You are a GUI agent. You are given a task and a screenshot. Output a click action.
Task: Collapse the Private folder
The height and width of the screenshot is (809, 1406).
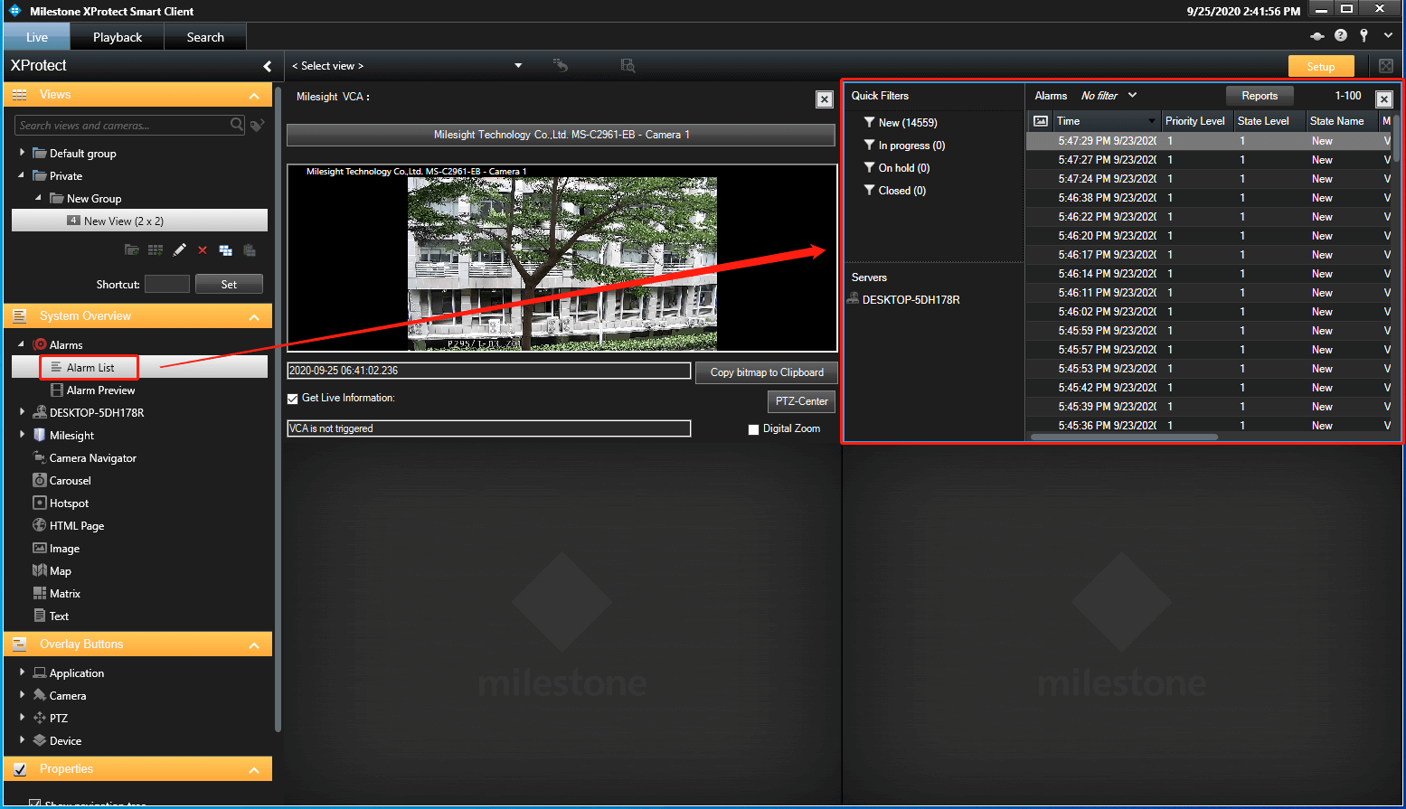tap(22, 175)
